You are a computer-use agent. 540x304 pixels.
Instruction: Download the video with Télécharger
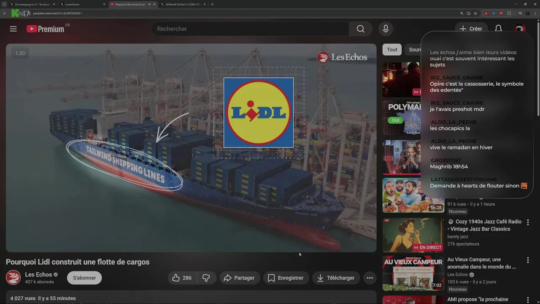[336, 278]
